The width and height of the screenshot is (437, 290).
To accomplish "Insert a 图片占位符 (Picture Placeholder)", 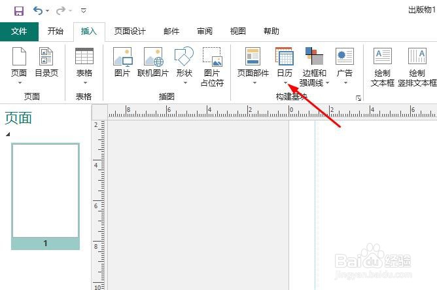I will 212,66.
